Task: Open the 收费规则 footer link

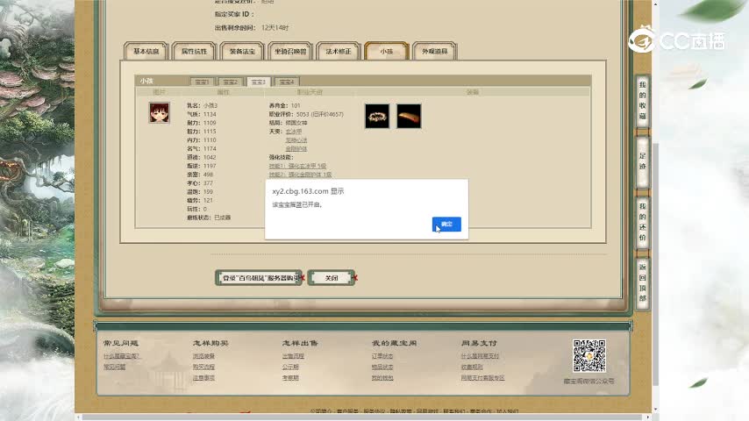Action: point(472,367)
